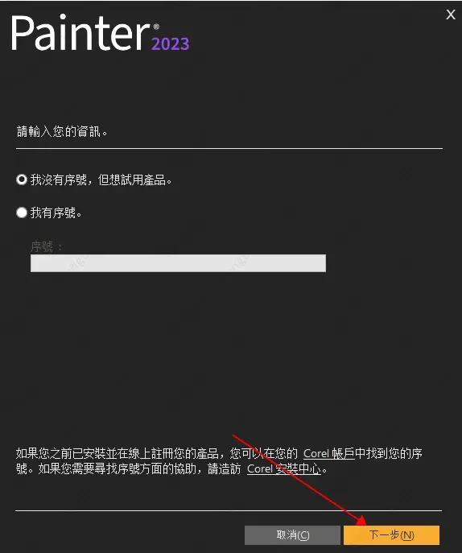Click the 序號： field label
The image size is (462, 553).
tap(47, 246)
